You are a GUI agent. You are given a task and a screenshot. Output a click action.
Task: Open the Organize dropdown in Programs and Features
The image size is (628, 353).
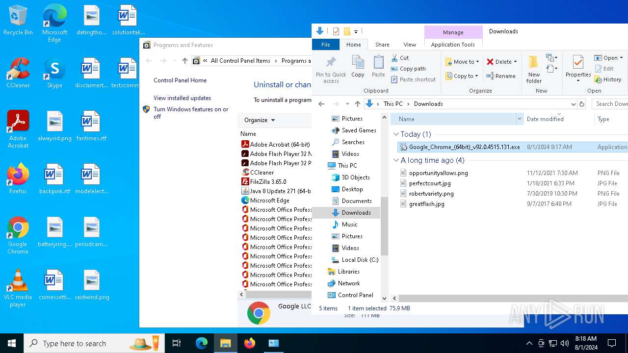click(x=260, y=120)
